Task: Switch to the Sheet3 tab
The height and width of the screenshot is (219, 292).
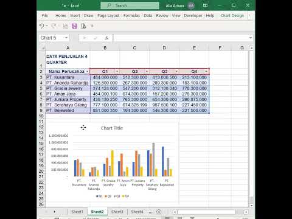Action: (x=117, y=212)
